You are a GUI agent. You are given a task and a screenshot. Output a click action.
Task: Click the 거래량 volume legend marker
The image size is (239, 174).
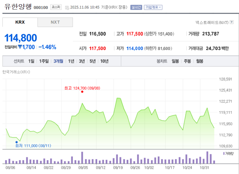223,153
